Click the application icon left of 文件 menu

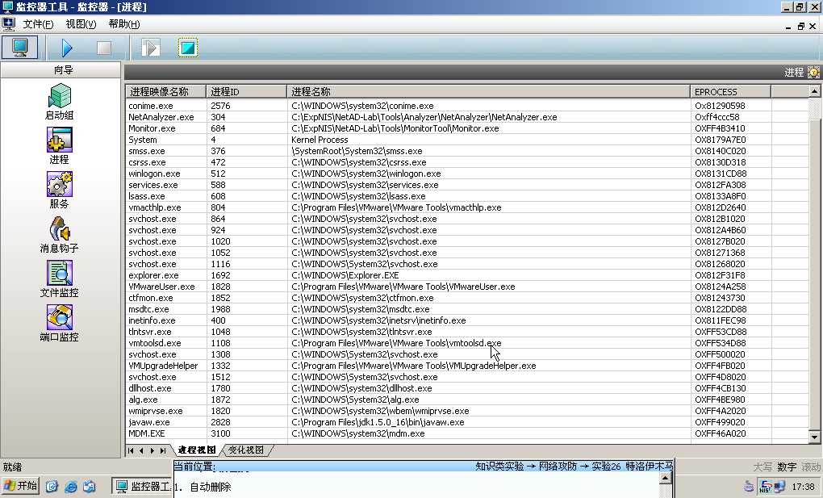8,23
